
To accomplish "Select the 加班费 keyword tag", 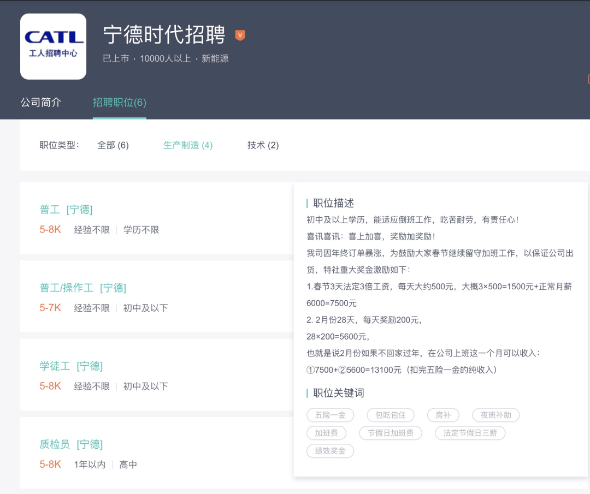I will pyautogui.click(x=326, y=433).
